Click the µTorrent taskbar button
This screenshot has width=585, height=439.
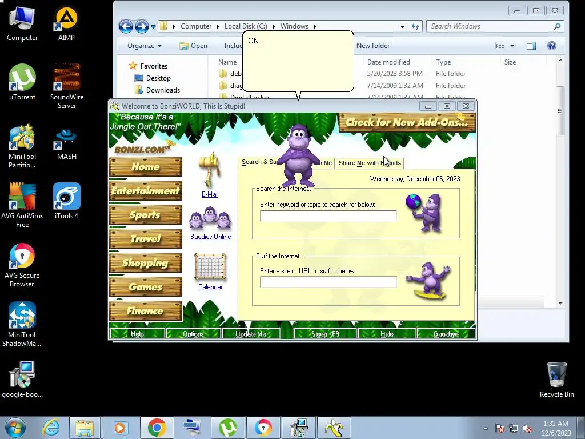pyautogui.click(x=228, y=428)
